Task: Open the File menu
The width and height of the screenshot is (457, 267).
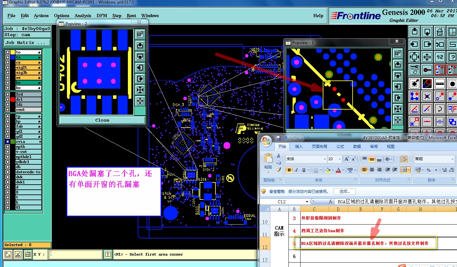Action: click(11, 16)
